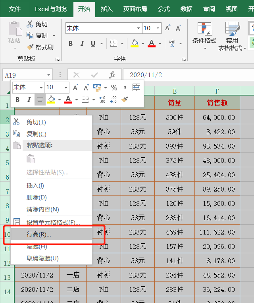254x303 pixels.
Task: Expand the ribbon borders dropdown arrow
Action: tap(122, 44)
